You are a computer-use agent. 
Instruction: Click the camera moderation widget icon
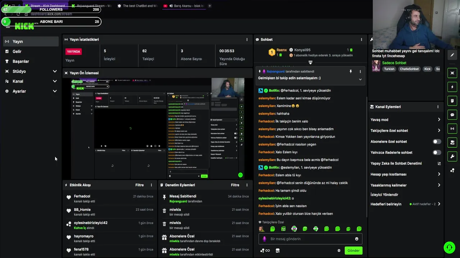tap(452, 143)
